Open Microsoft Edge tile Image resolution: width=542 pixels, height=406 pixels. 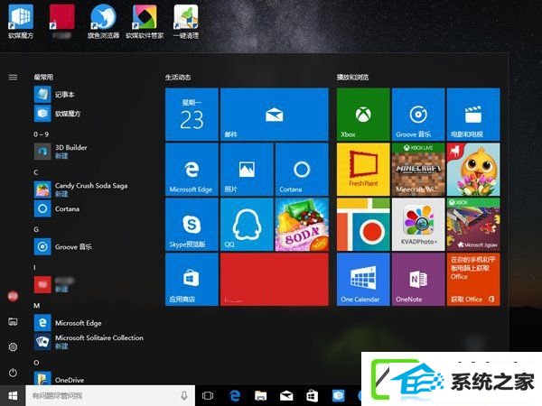coord(192,170)
